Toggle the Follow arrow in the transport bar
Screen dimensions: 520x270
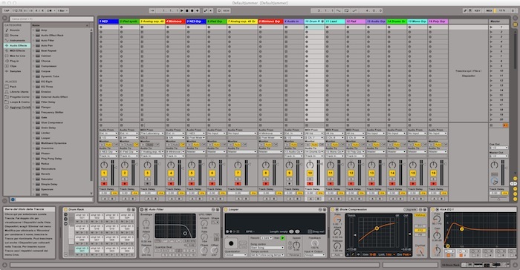(152, 10)
